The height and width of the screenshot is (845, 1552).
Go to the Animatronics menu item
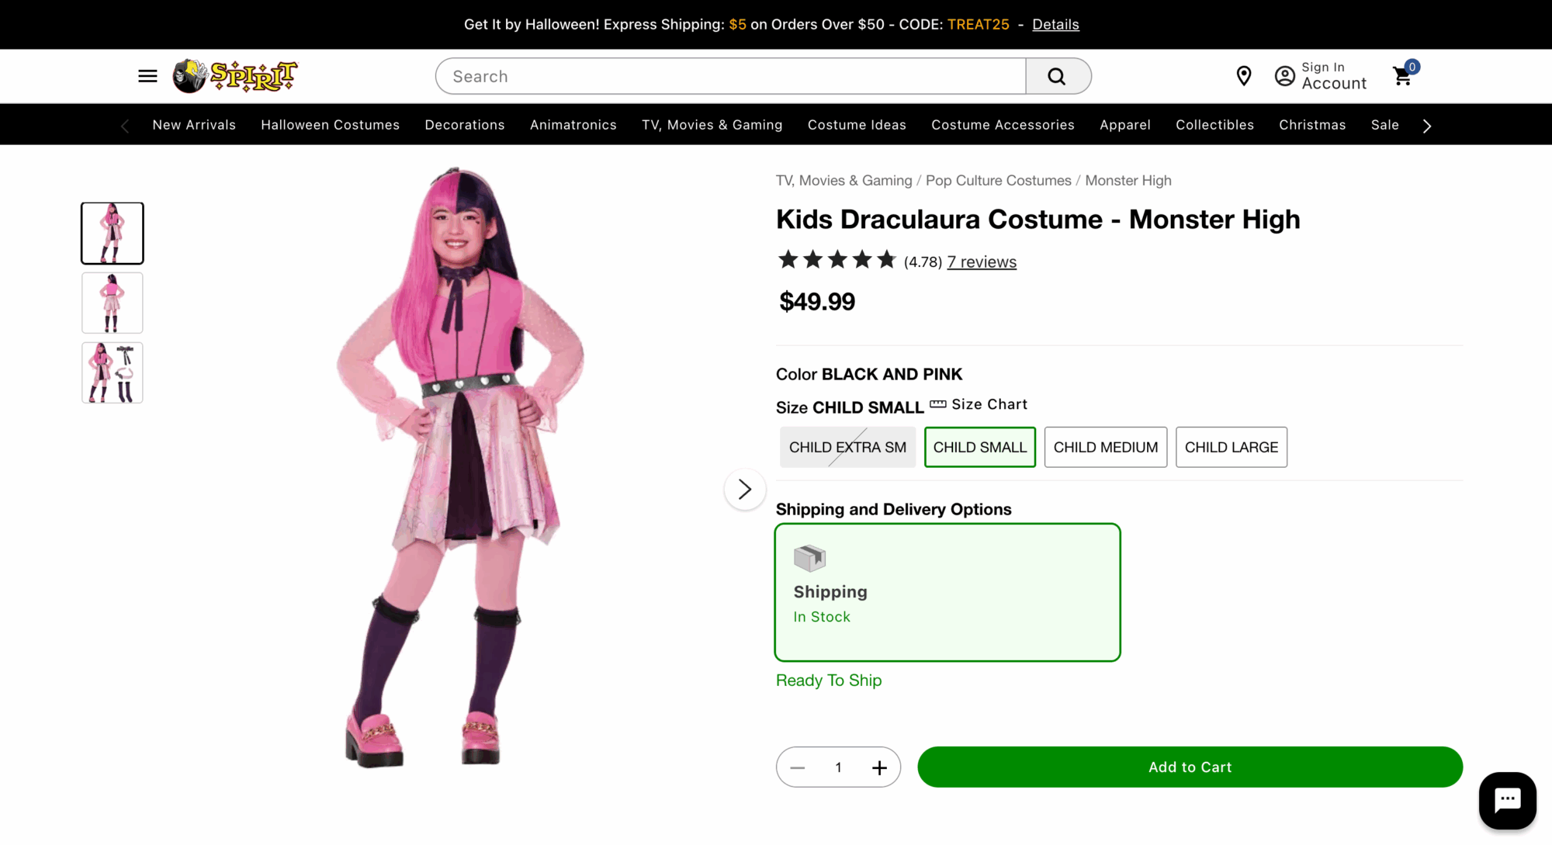(x=573, y=125)
